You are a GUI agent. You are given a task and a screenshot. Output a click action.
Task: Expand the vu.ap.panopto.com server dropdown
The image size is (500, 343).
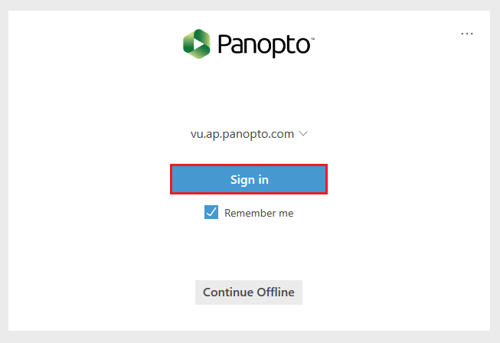coord(249,134)
